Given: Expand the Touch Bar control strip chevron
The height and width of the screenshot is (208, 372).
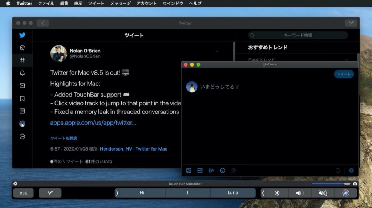Looking at the screenshot, I should [x=263, y=193].
